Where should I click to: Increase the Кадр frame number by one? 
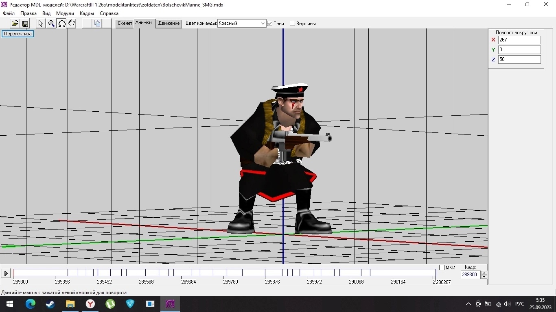(x=484, y=273)
